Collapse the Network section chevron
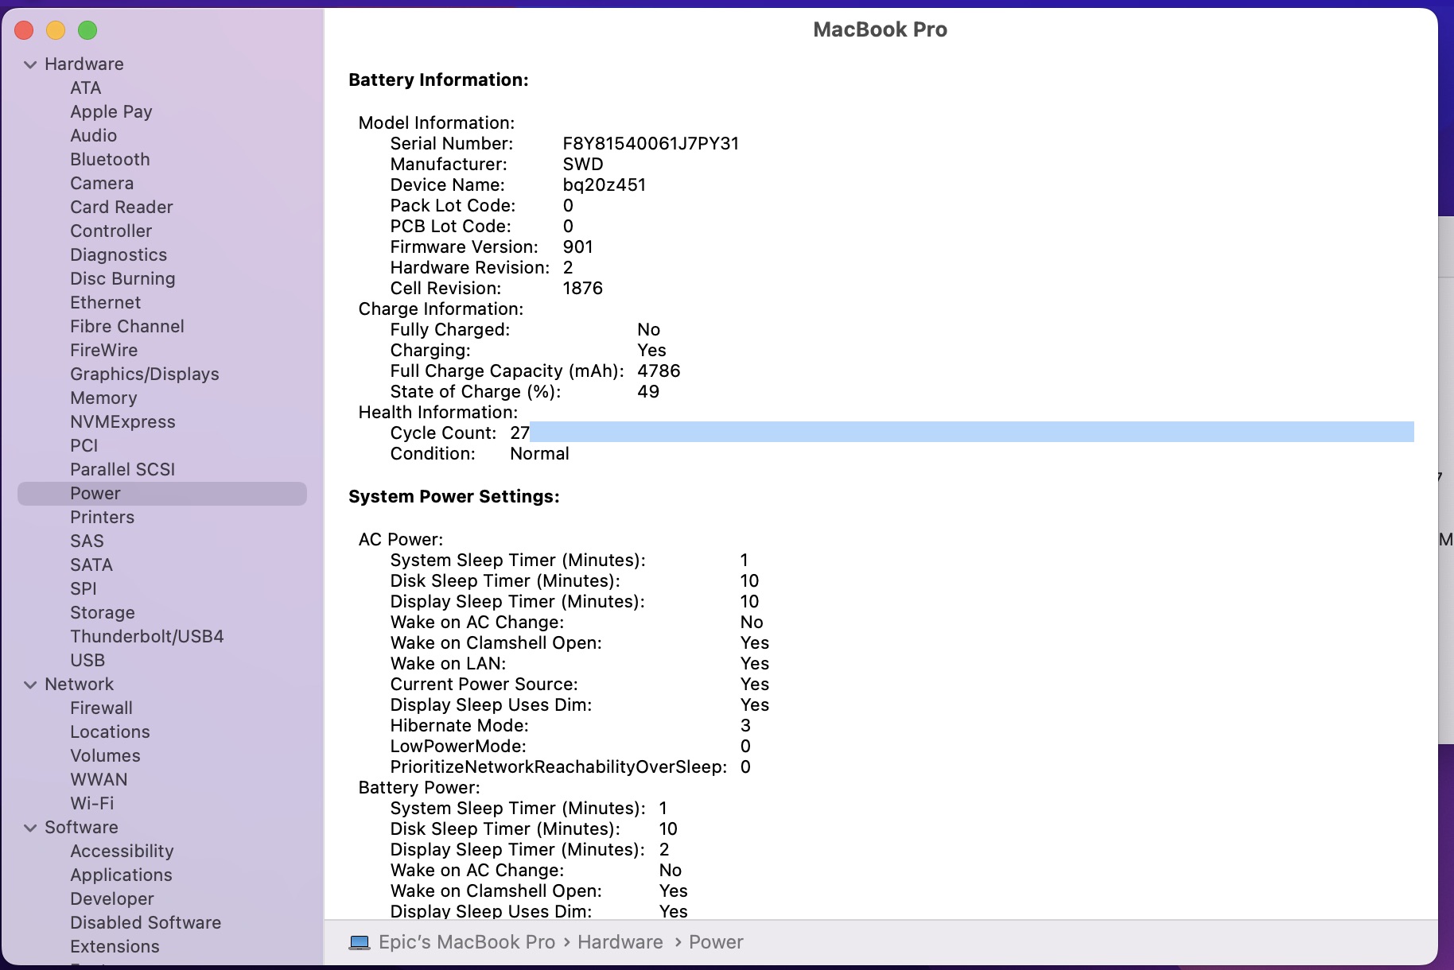Screen dimensions: 1454x970 [30, 685]
